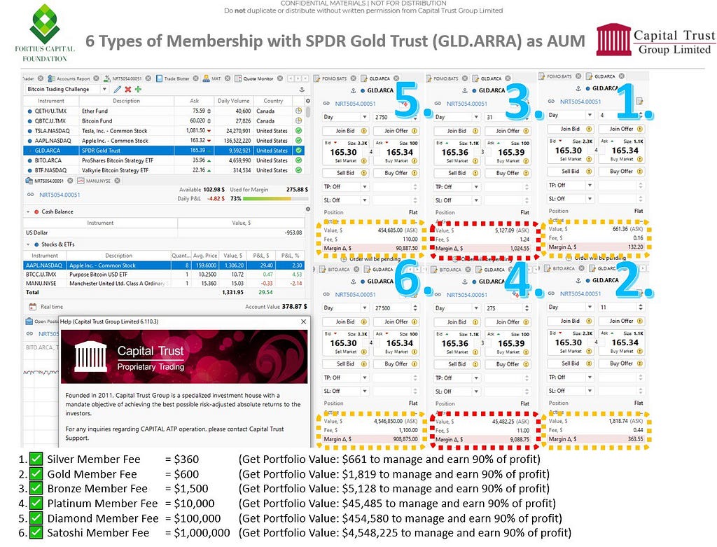Click Buy Market 165.34 in quantity 2750 panel

point(396,152)
